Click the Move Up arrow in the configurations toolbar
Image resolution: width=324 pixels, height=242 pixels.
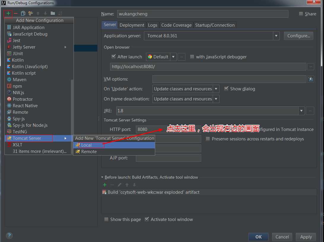pos(38,13)
